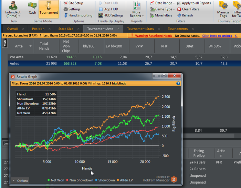241x188 pixels.
Task: Open HUD Settings
Action: tap(111, 15)
